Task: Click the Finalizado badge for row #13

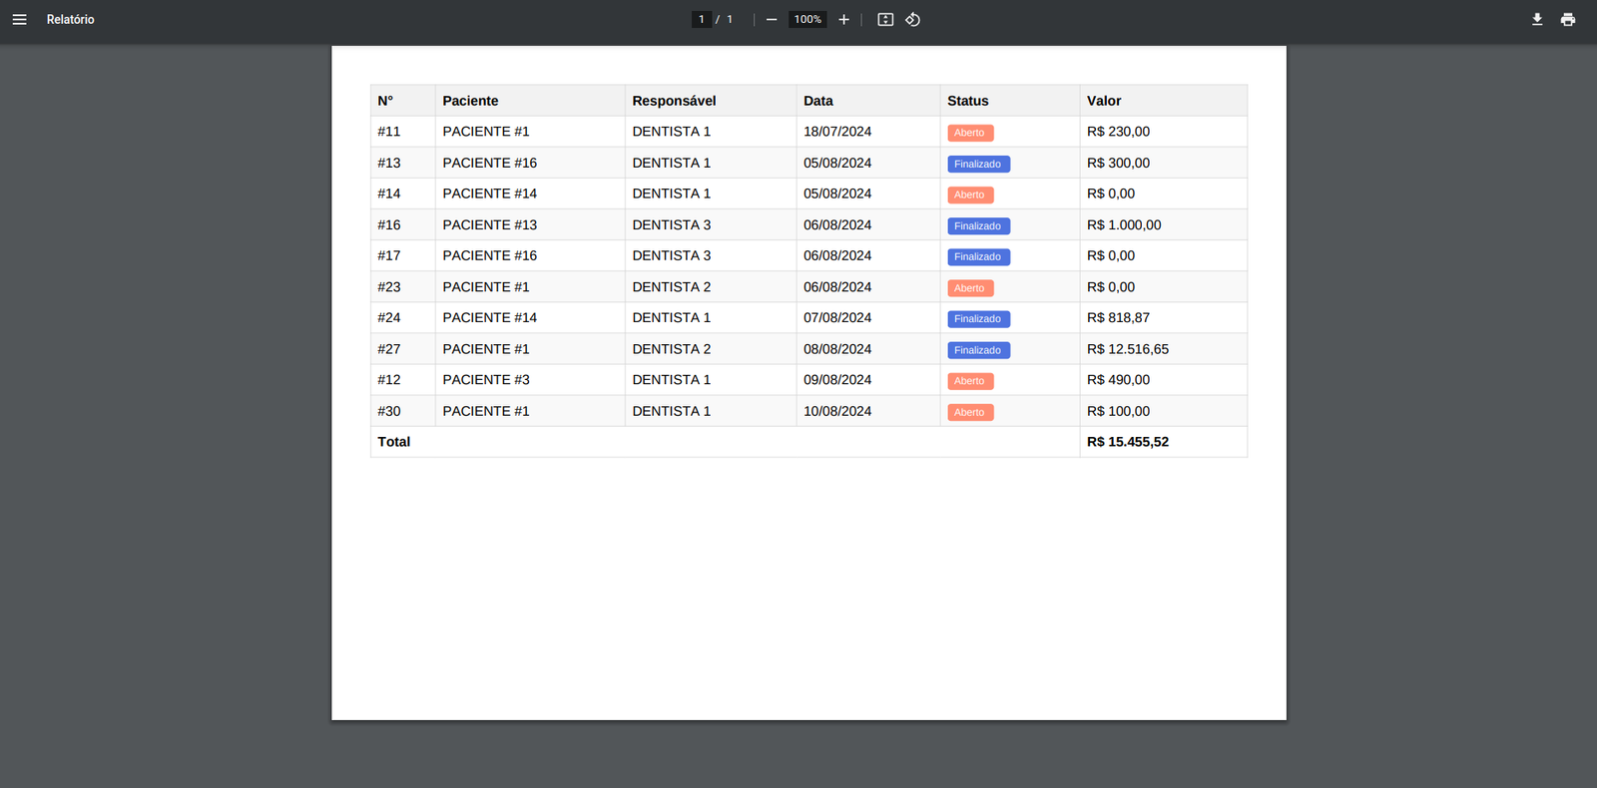Action: [978, 165]
